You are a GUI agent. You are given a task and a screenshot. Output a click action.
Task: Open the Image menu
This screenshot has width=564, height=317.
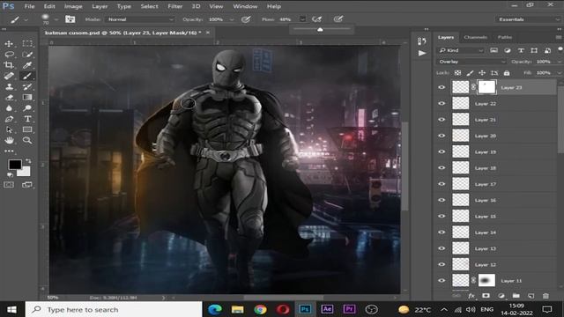point(73,6)
